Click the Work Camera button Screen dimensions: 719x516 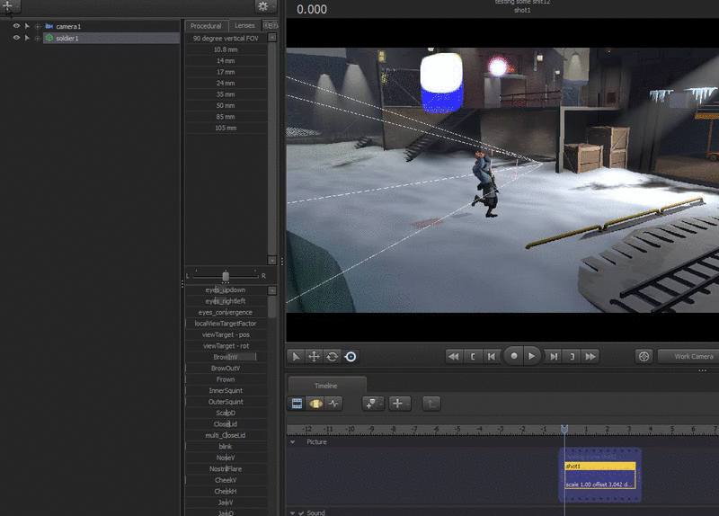692,356
